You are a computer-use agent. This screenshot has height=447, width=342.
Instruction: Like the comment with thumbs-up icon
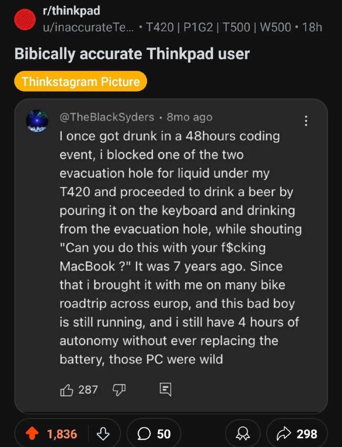[66, 389]
